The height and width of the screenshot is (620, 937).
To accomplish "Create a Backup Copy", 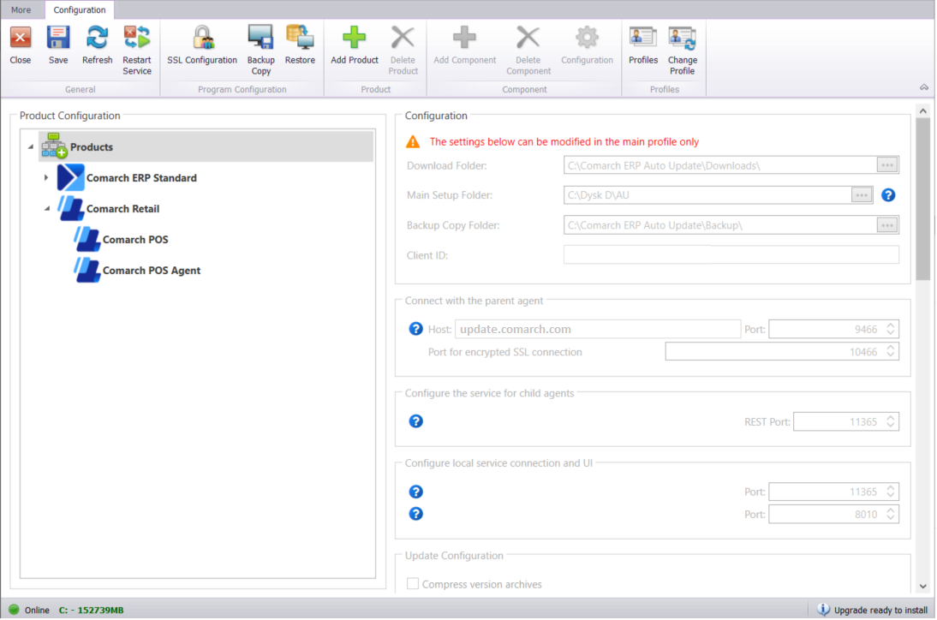I will click(x=260, y=39).
